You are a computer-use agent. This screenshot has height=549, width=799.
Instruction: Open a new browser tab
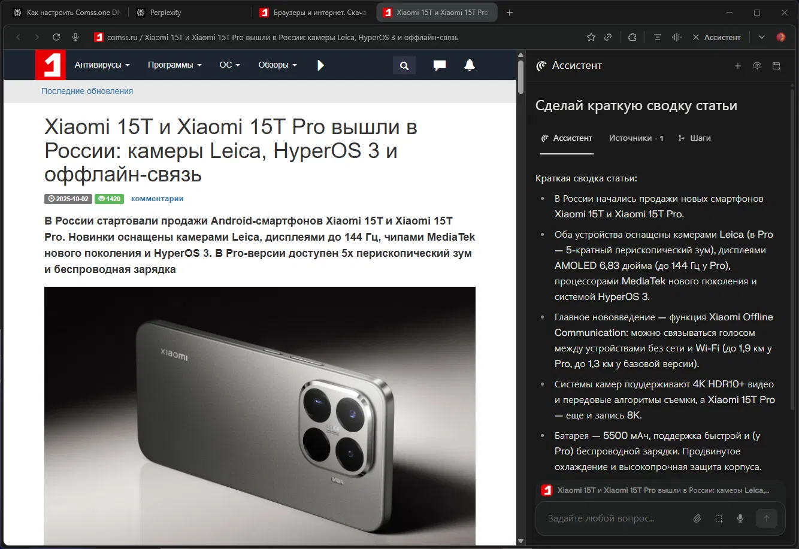510,13
